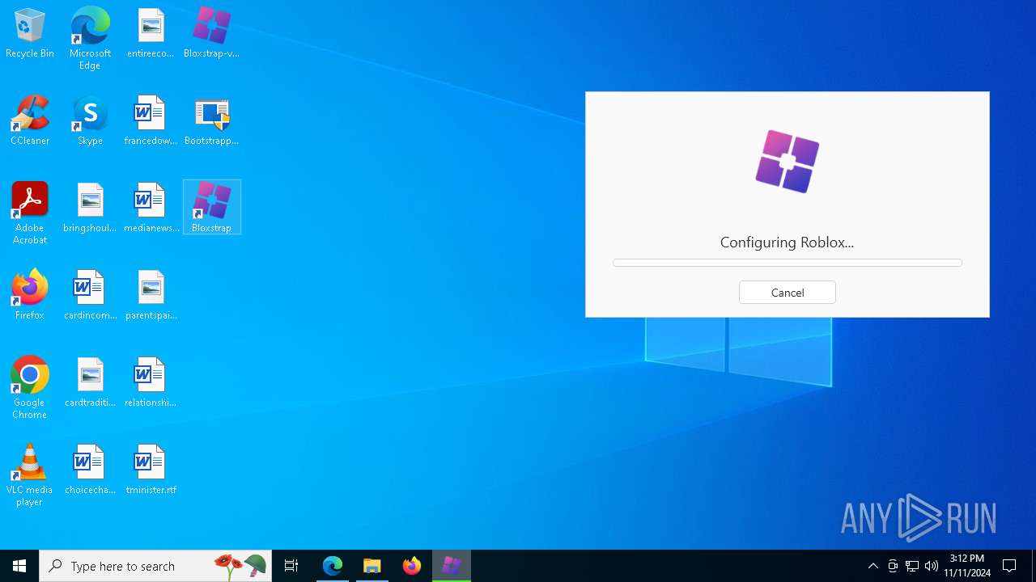Image resolution: width=1036 pixels, height=582 pixels.
Task: Click the taskbar search box
Action: tap(155, 566)
